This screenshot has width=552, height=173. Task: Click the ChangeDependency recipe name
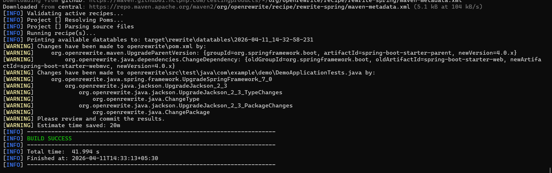pyautogui.click(x=153, y=60)
